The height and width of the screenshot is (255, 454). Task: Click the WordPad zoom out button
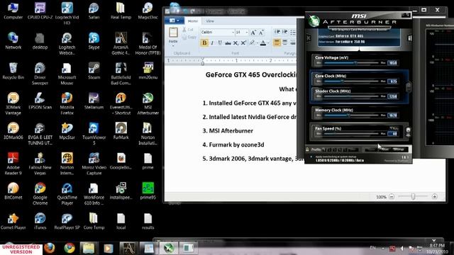point(392,197)
